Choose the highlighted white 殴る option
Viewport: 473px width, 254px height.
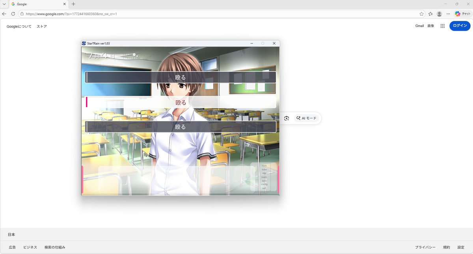coord(181,102)
